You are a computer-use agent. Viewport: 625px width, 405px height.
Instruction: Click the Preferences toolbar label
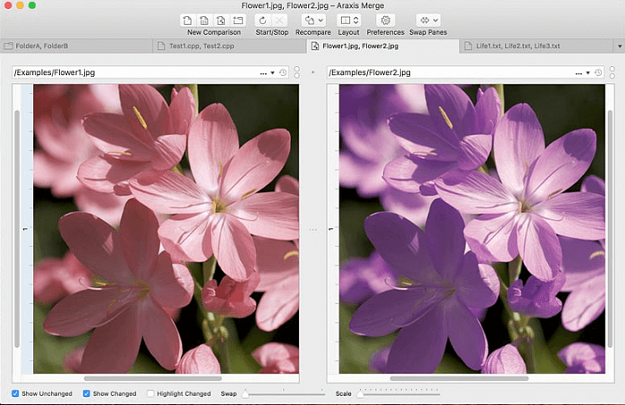click(386, 32)
